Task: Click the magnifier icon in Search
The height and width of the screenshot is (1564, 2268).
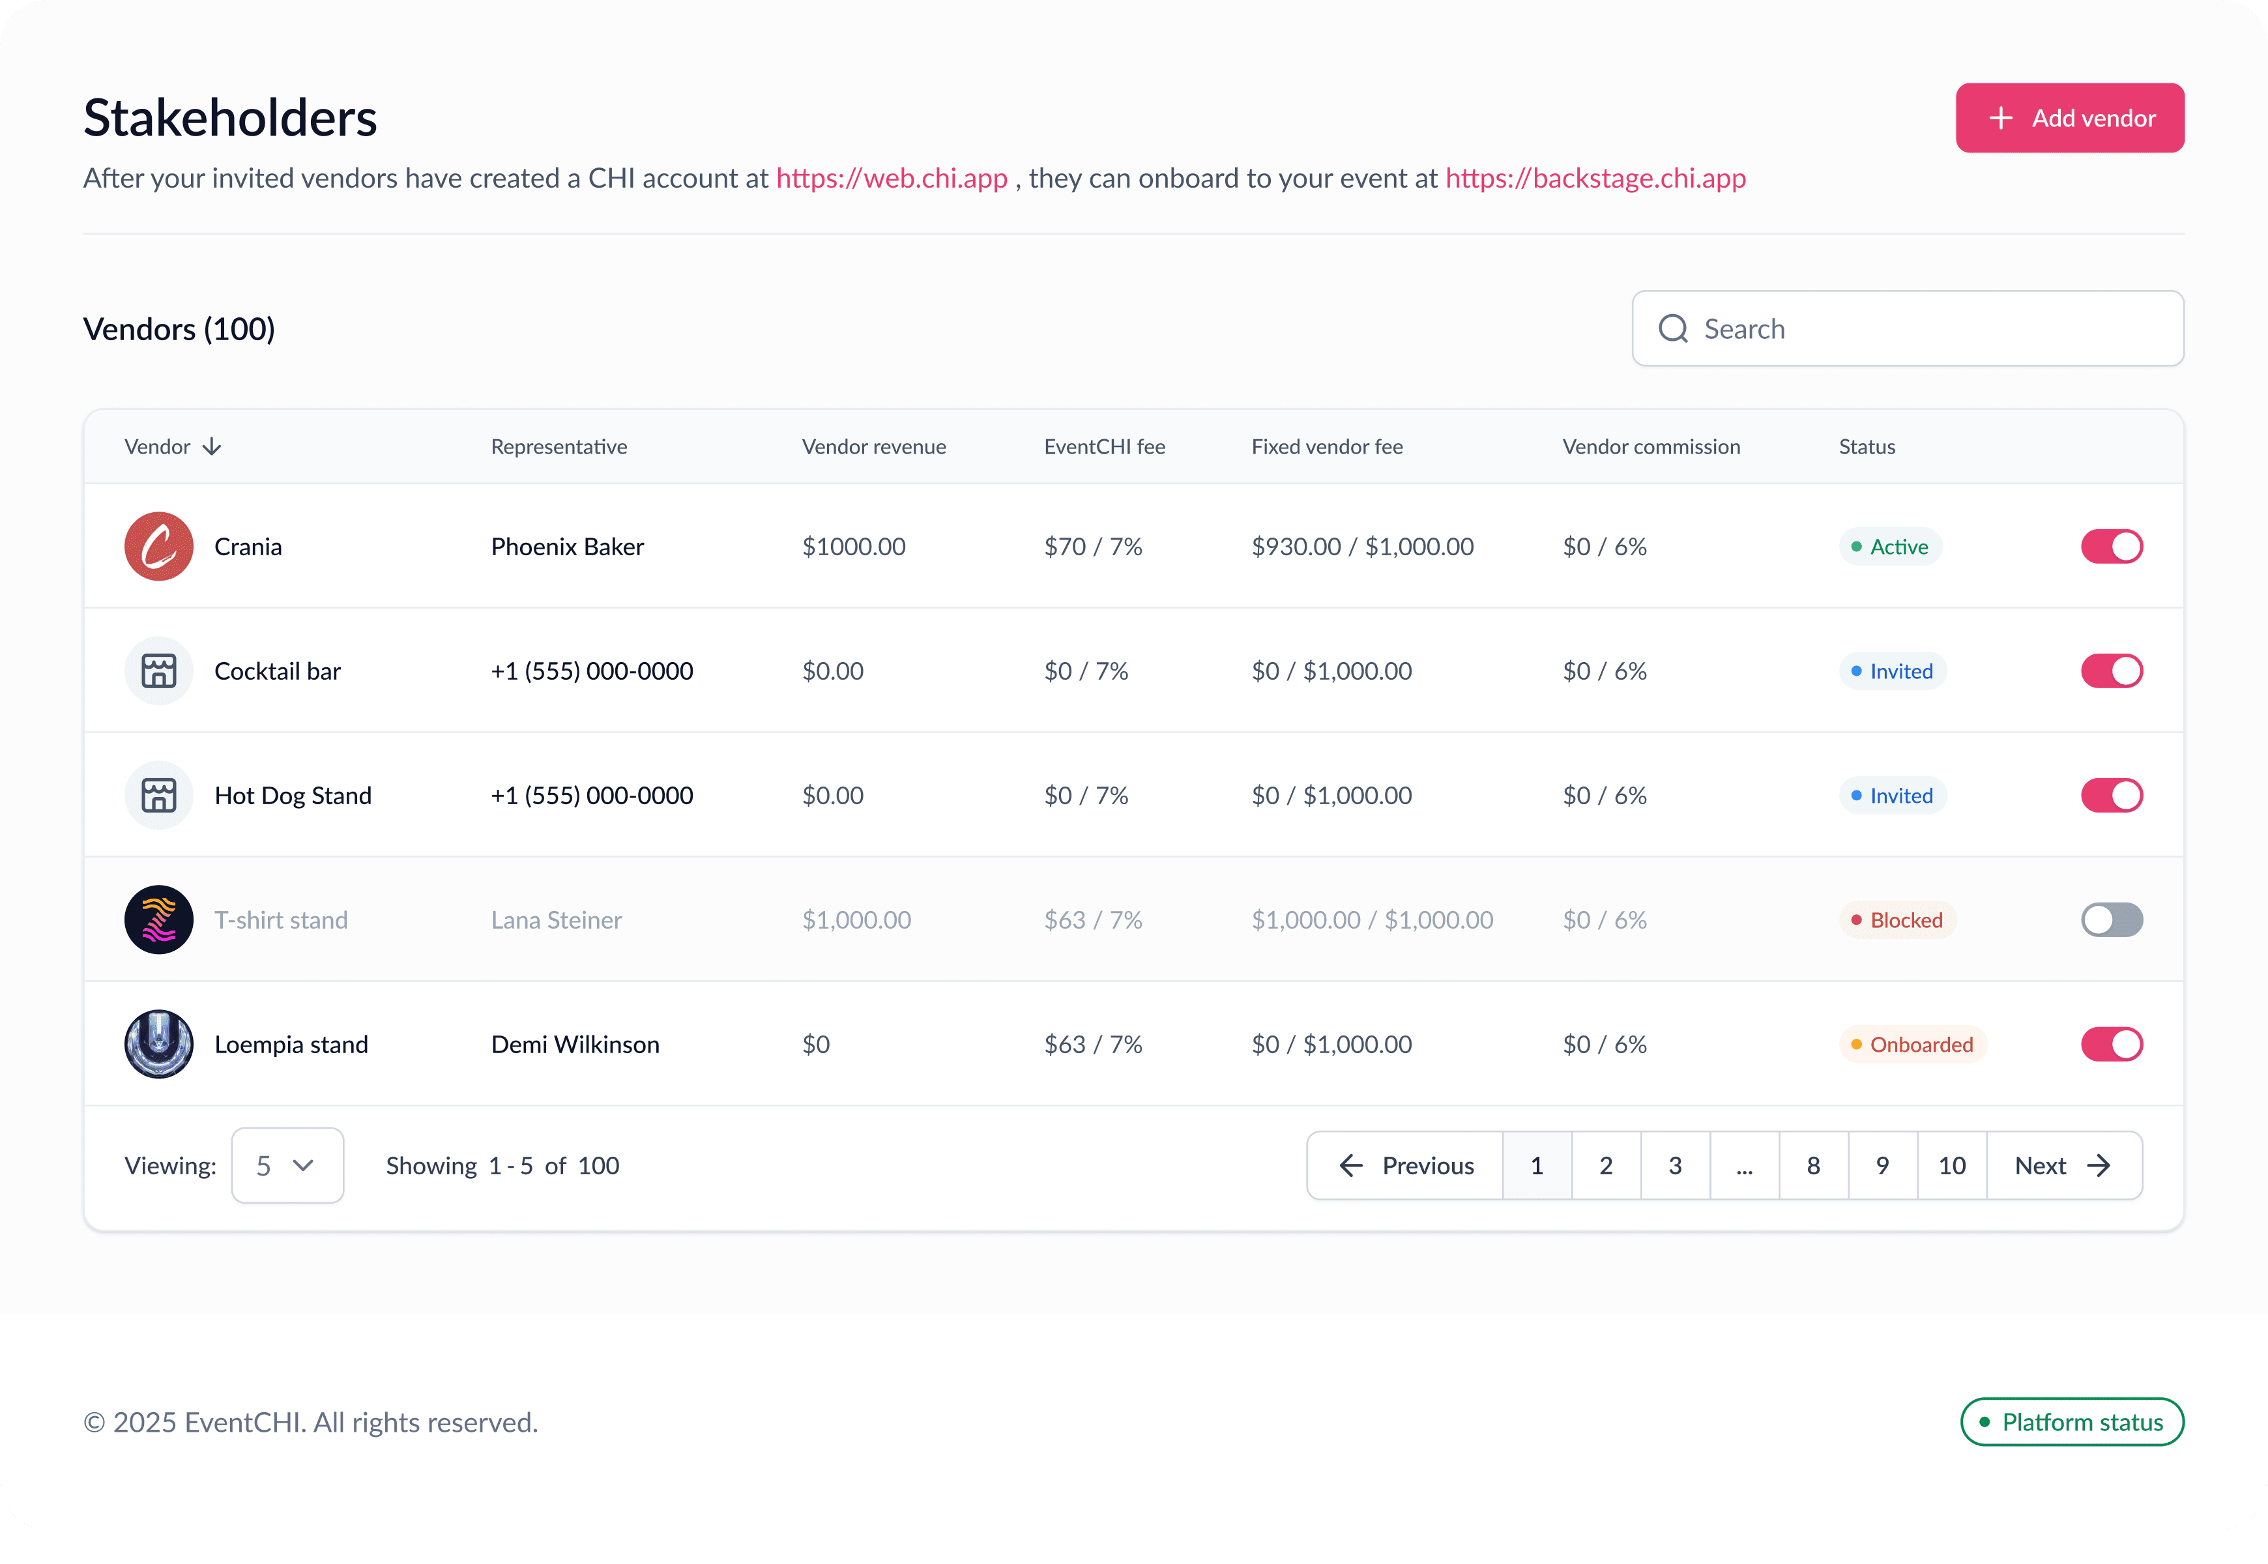Action: click(1673, 328)
